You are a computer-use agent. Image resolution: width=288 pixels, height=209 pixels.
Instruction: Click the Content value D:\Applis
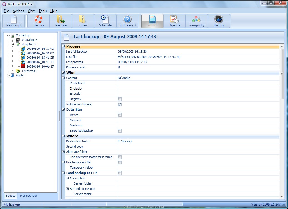click(124, 78)
